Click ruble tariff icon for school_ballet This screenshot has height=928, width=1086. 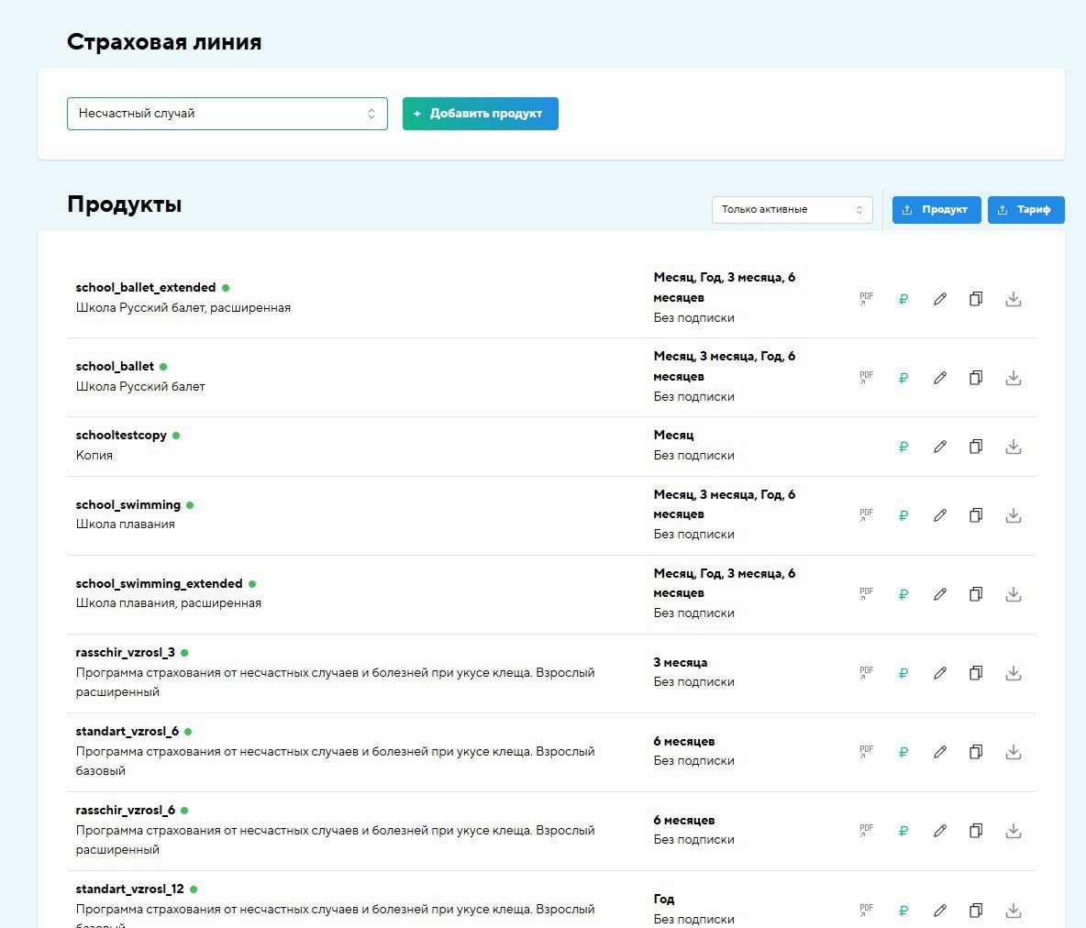[903, 378]
